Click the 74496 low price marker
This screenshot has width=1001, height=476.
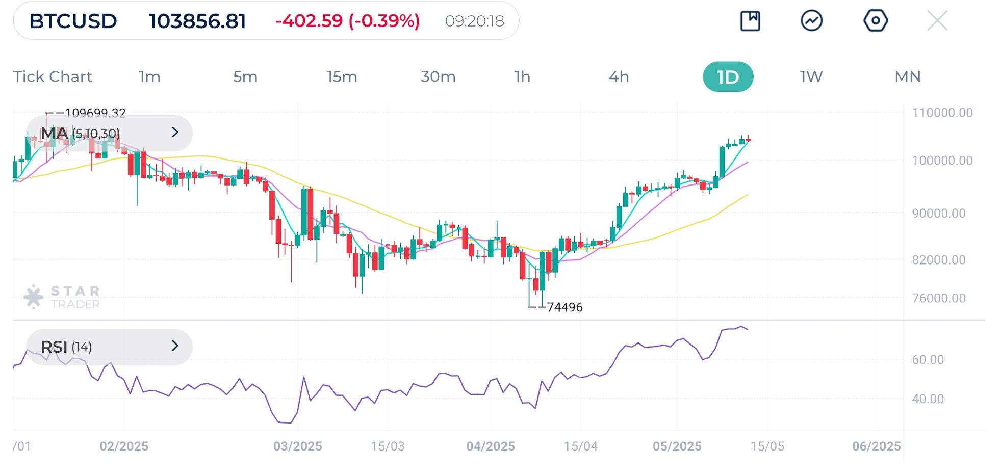coord(564,307)
